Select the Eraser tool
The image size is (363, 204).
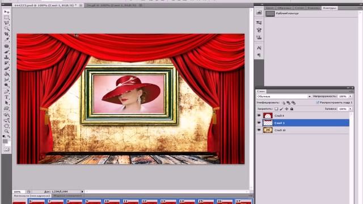(x=7, y=68)
